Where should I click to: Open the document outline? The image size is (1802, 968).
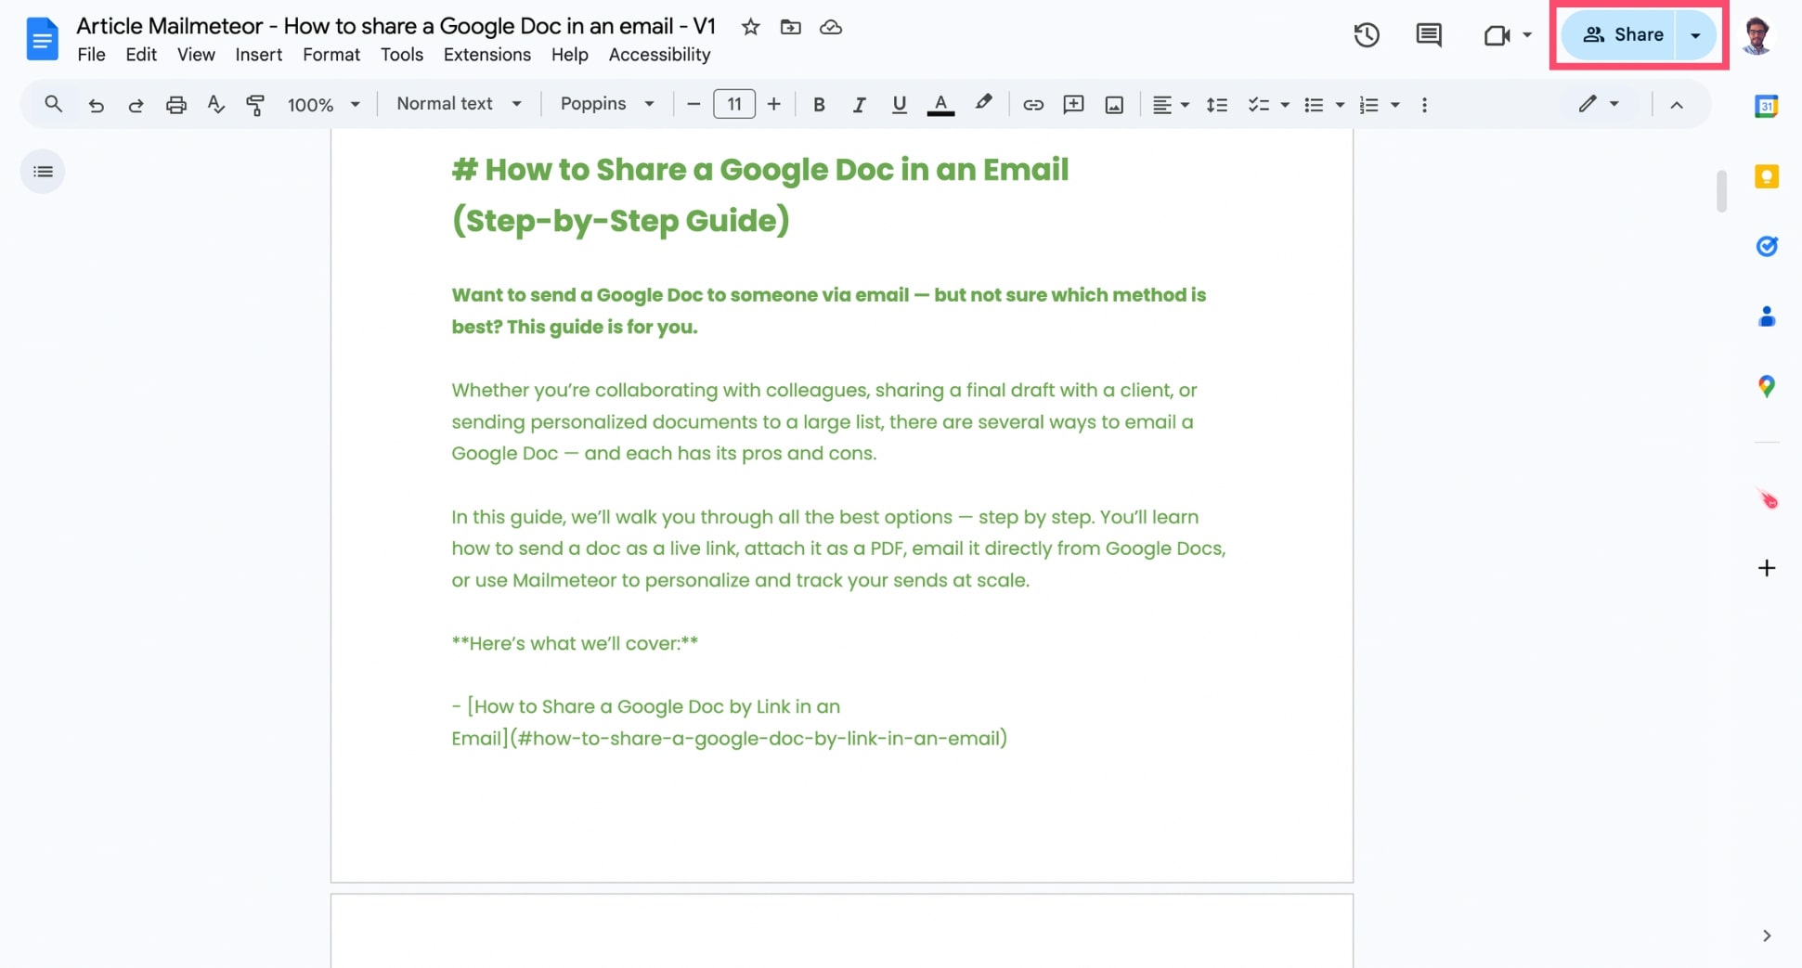(x=43, y=171)
